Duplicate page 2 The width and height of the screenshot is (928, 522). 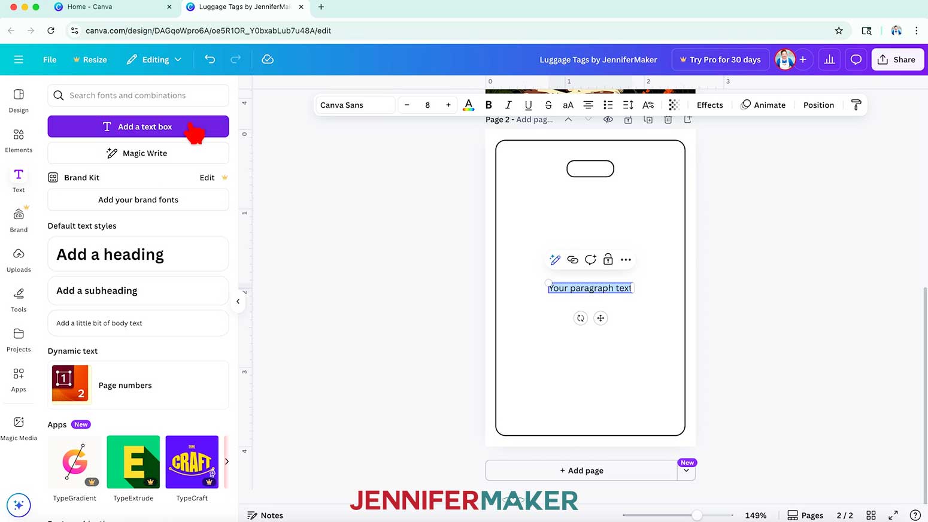click(x=648, y=120)
